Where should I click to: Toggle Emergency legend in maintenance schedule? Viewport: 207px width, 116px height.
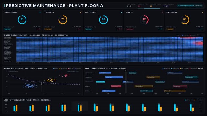point(193,69)
